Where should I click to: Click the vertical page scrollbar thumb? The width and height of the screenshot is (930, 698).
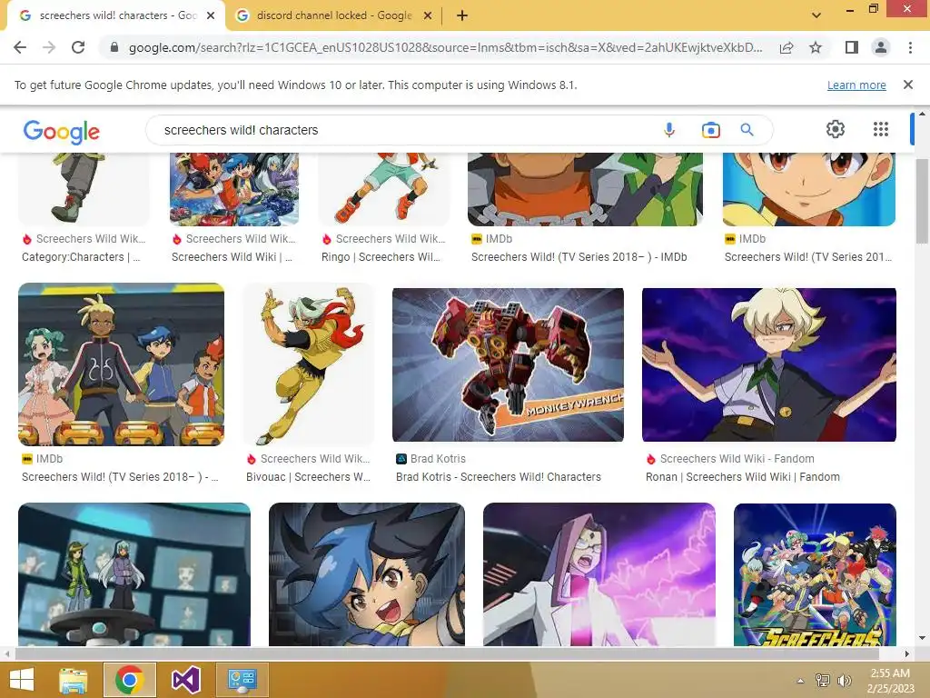922,201
